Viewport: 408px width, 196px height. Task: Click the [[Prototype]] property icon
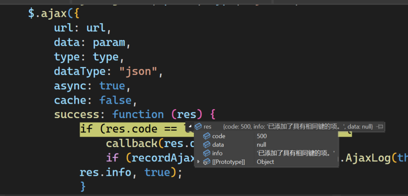(x=207, y=162)
